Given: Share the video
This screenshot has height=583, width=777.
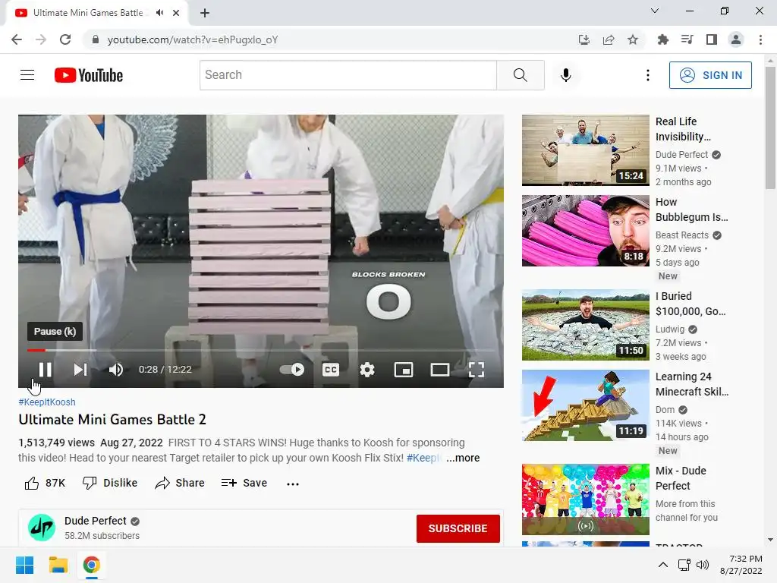Looking at the screenshot, I should coord(179,483).
